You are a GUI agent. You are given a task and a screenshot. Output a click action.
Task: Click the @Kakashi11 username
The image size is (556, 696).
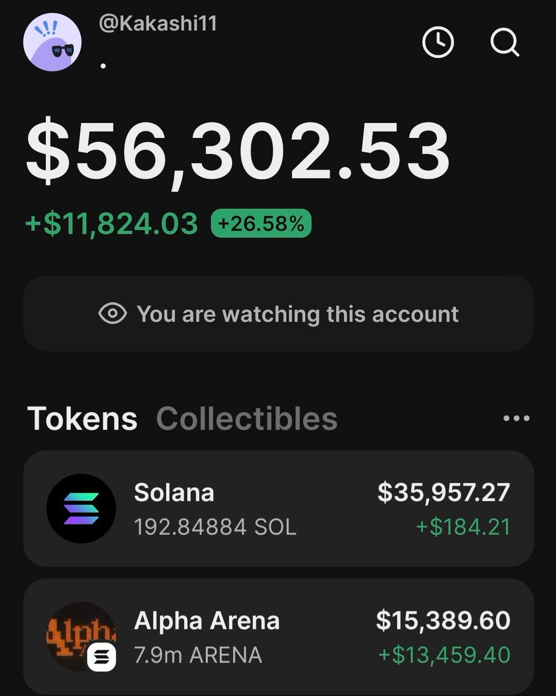158,25
